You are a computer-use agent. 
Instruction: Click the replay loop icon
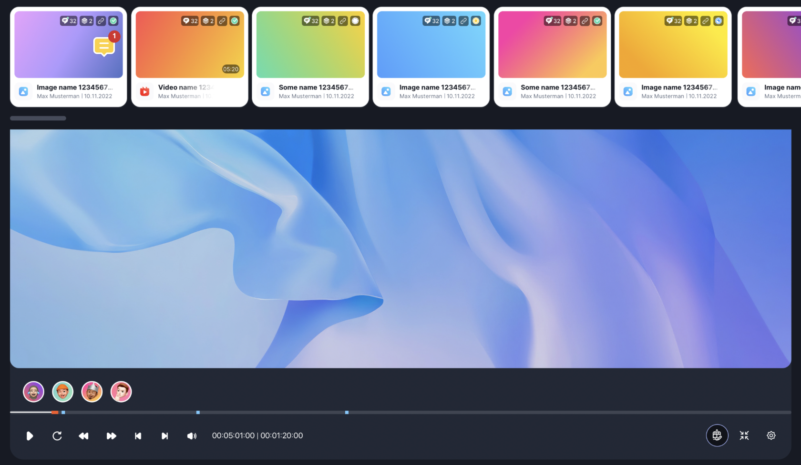coord(57,435)
